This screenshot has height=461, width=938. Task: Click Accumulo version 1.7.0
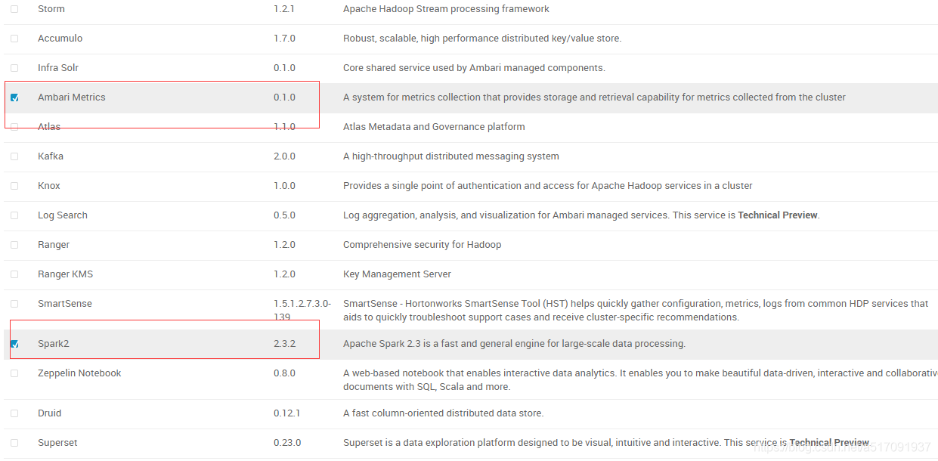pyautogui.click(x=285, y=39)
